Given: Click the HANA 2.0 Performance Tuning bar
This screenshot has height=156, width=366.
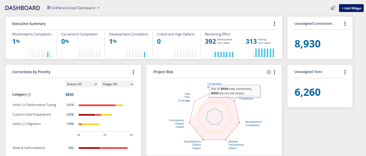Looking at the screenshot, I should (x=97, y=105).
